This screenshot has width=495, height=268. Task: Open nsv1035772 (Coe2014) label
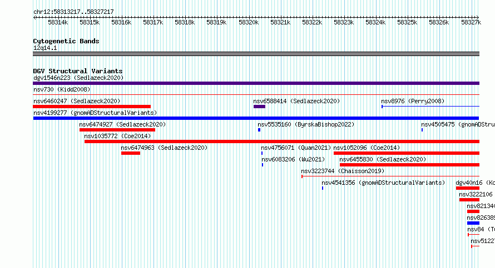[117, 136]
